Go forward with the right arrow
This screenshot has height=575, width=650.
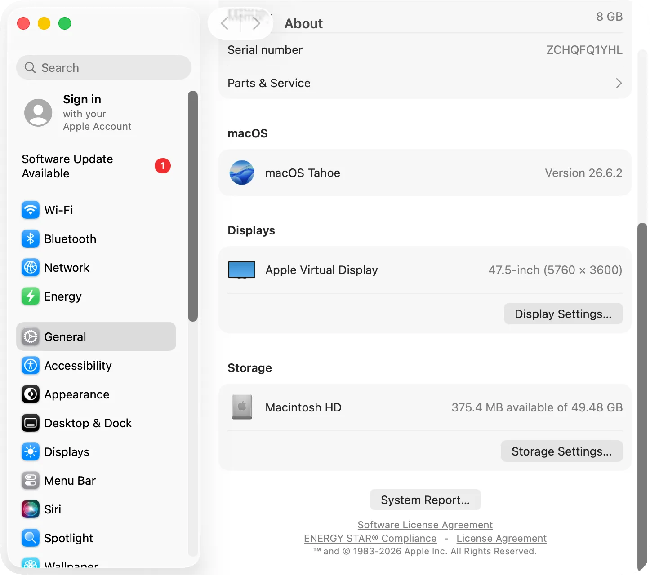tap(256, 23)
